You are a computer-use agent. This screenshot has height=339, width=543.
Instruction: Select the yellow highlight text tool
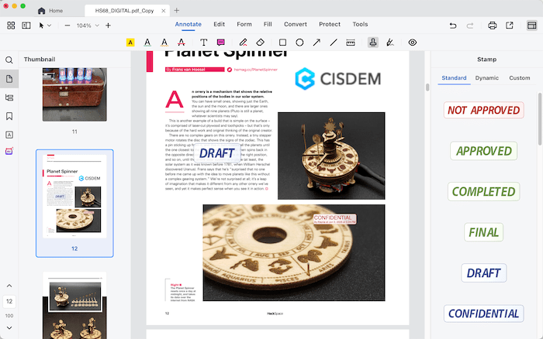130,43
